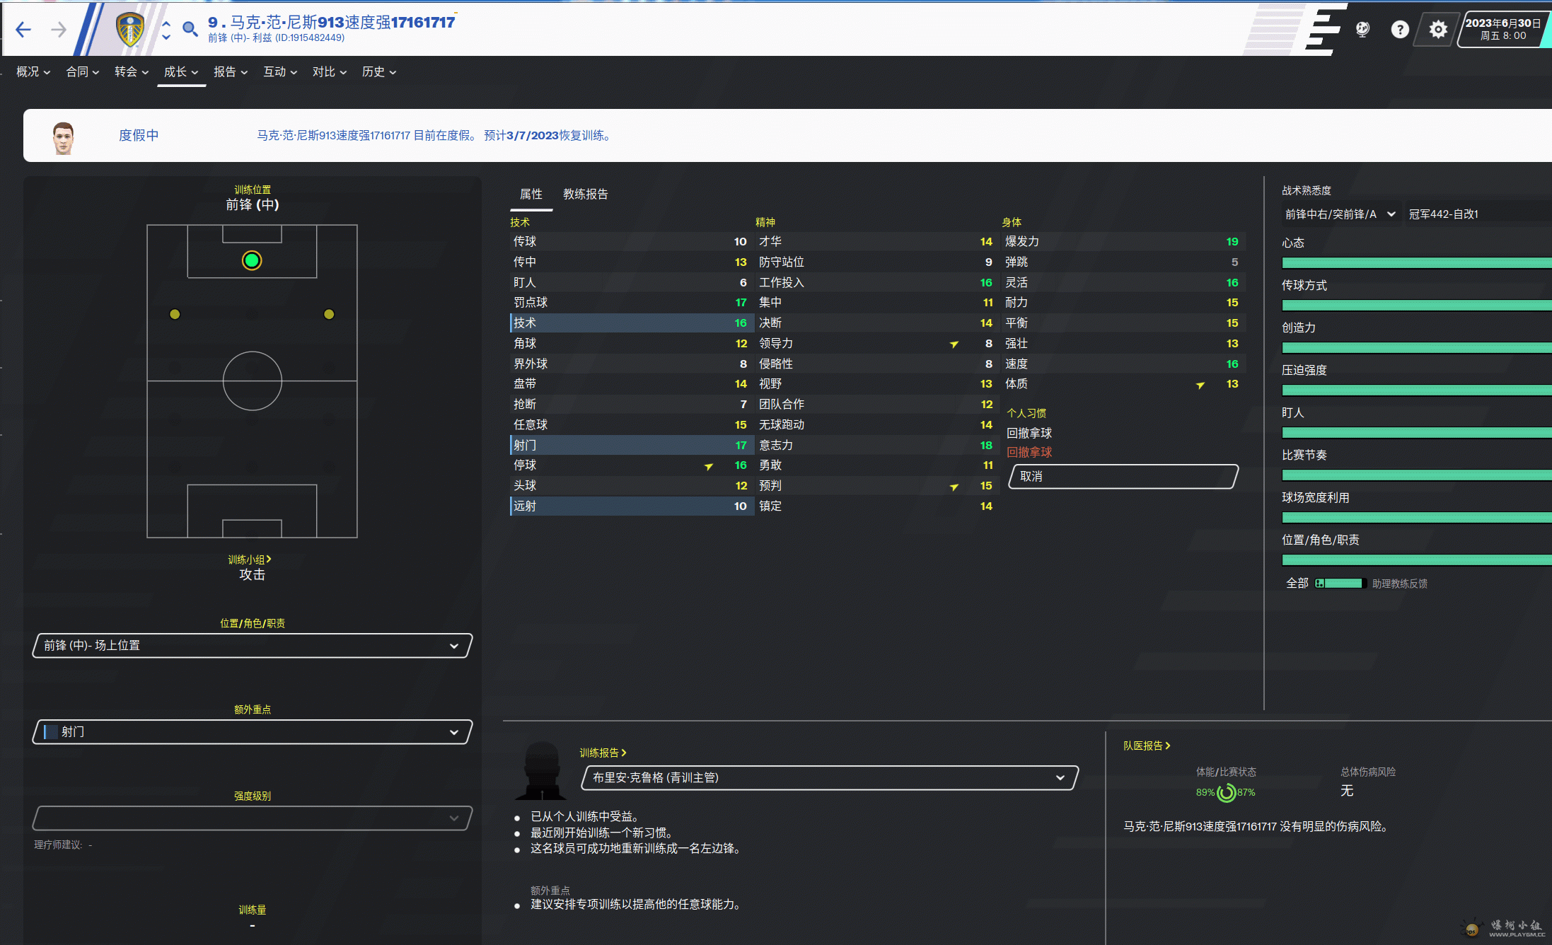The image size is (1552, 945).
Task: Open the player search magnifier
Action: [x=190, y=29]
